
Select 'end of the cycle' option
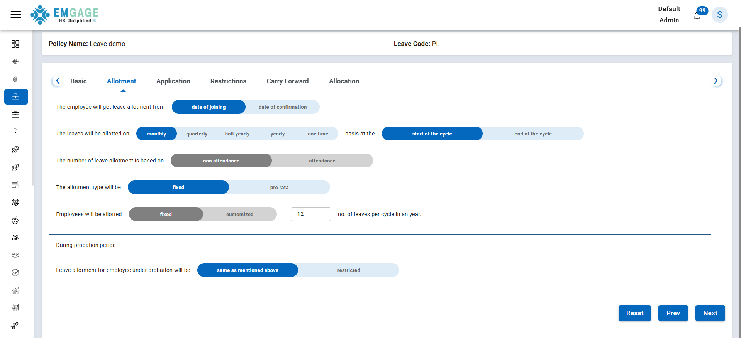[x=532, y=134]
